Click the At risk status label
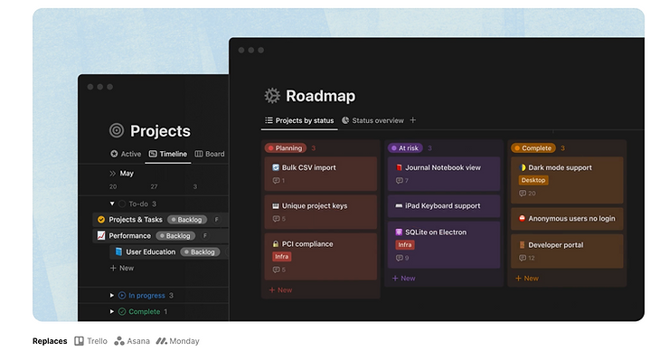The image size is (669, 351). (x=405, y=148)
